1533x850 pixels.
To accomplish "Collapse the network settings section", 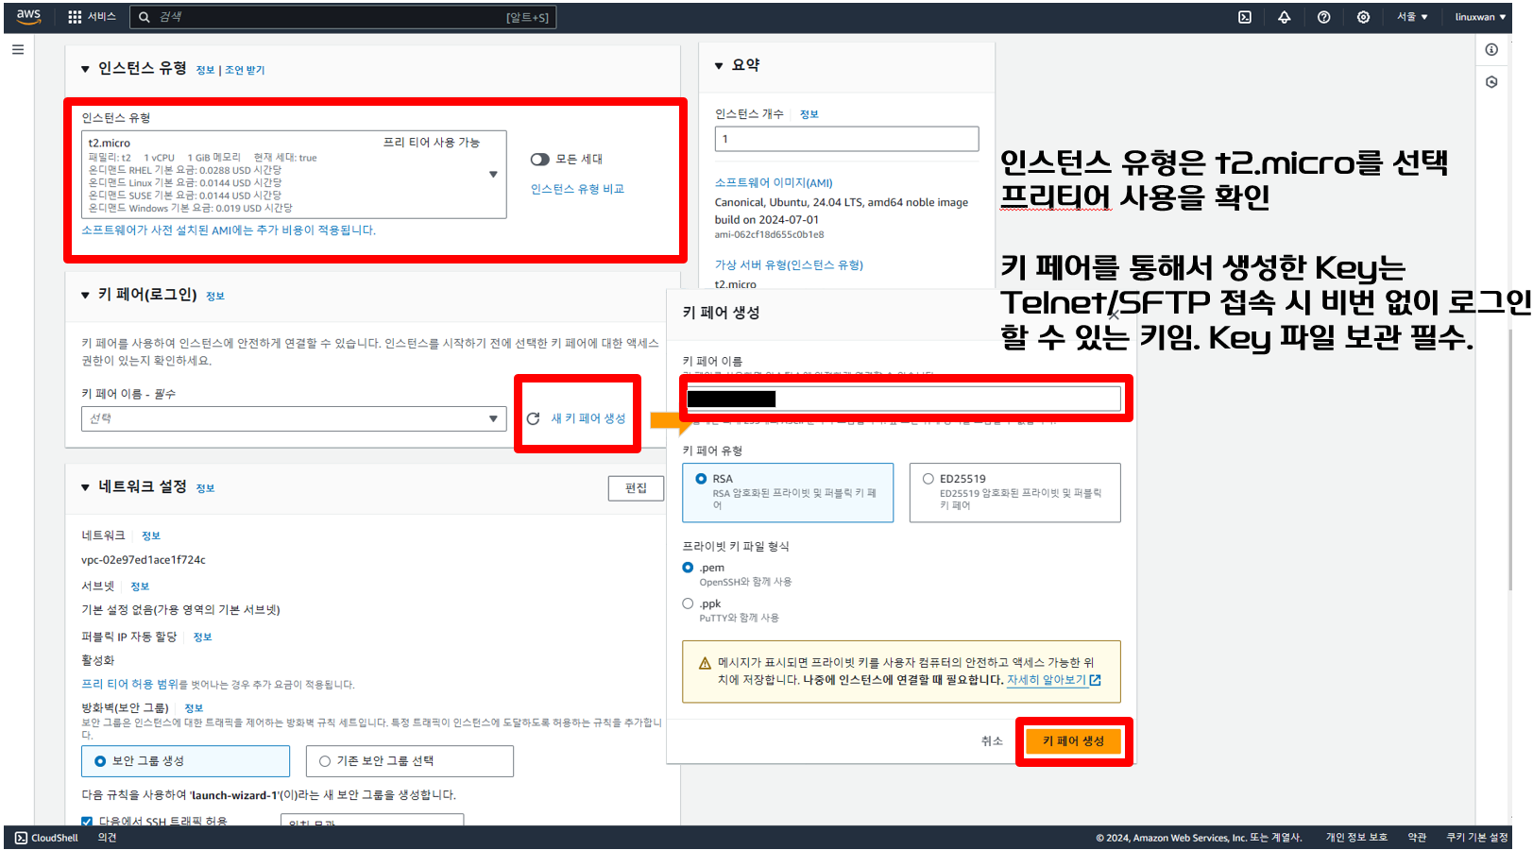I will click(x=85, y=487).
